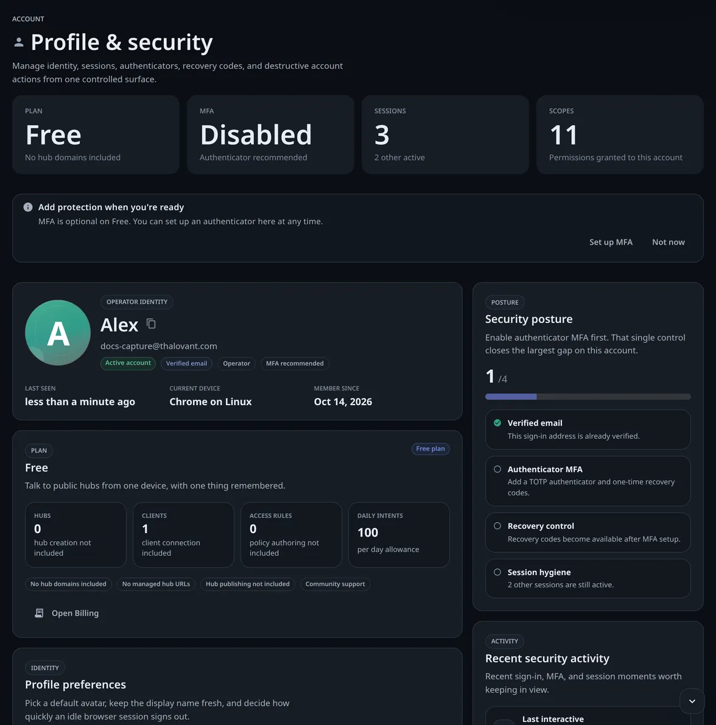Click the Verified email posture item

pyautogui.click(x=588, y=430)
